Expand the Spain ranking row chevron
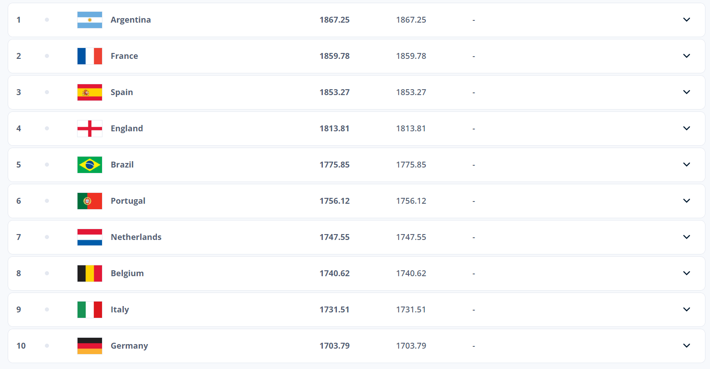This screenshot has width=710, height=369. point(686,92)
